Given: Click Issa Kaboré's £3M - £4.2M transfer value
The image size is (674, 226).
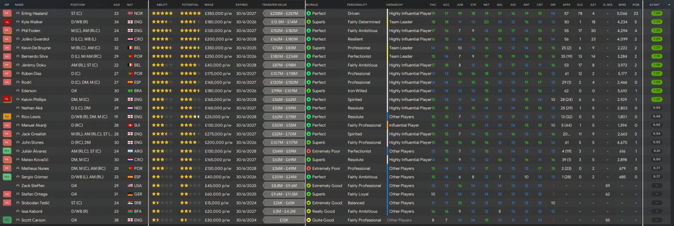Looking at the screenshot, I should click(283, 211).
